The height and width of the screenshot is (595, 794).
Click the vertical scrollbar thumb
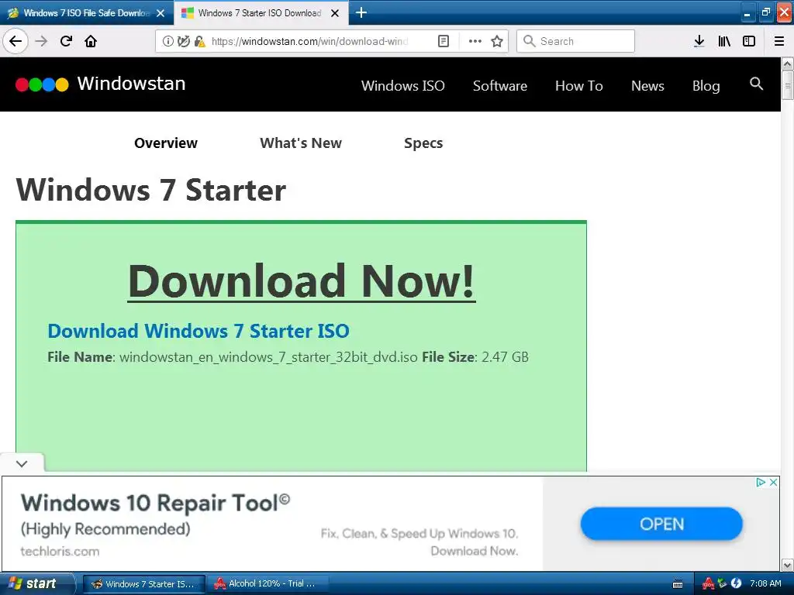[x=788, y=85]
